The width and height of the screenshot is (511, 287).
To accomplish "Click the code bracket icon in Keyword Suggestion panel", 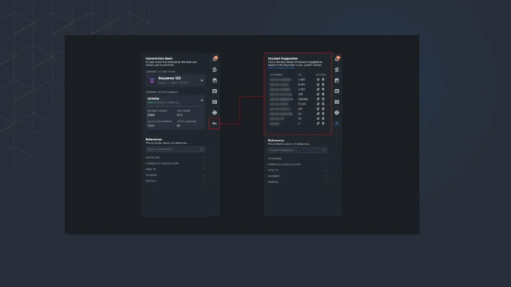I will [337, 91].
